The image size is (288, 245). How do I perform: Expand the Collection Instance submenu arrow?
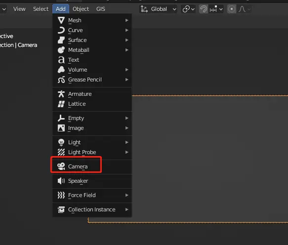coord(127,209)
